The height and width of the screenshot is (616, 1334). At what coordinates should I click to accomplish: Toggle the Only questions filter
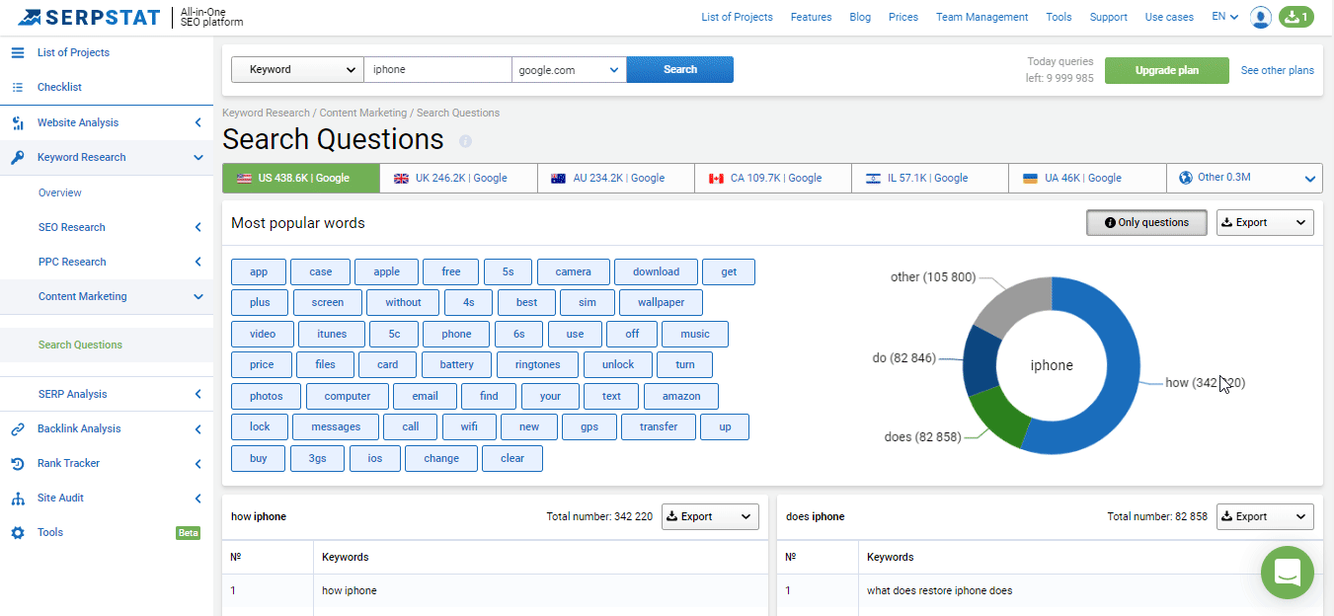coord(1146,222)
